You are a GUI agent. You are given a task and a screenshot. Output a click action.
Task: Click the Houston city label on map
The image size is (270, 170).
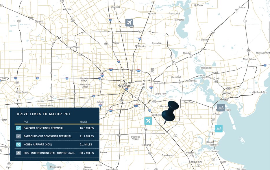(x=123, y=86)
